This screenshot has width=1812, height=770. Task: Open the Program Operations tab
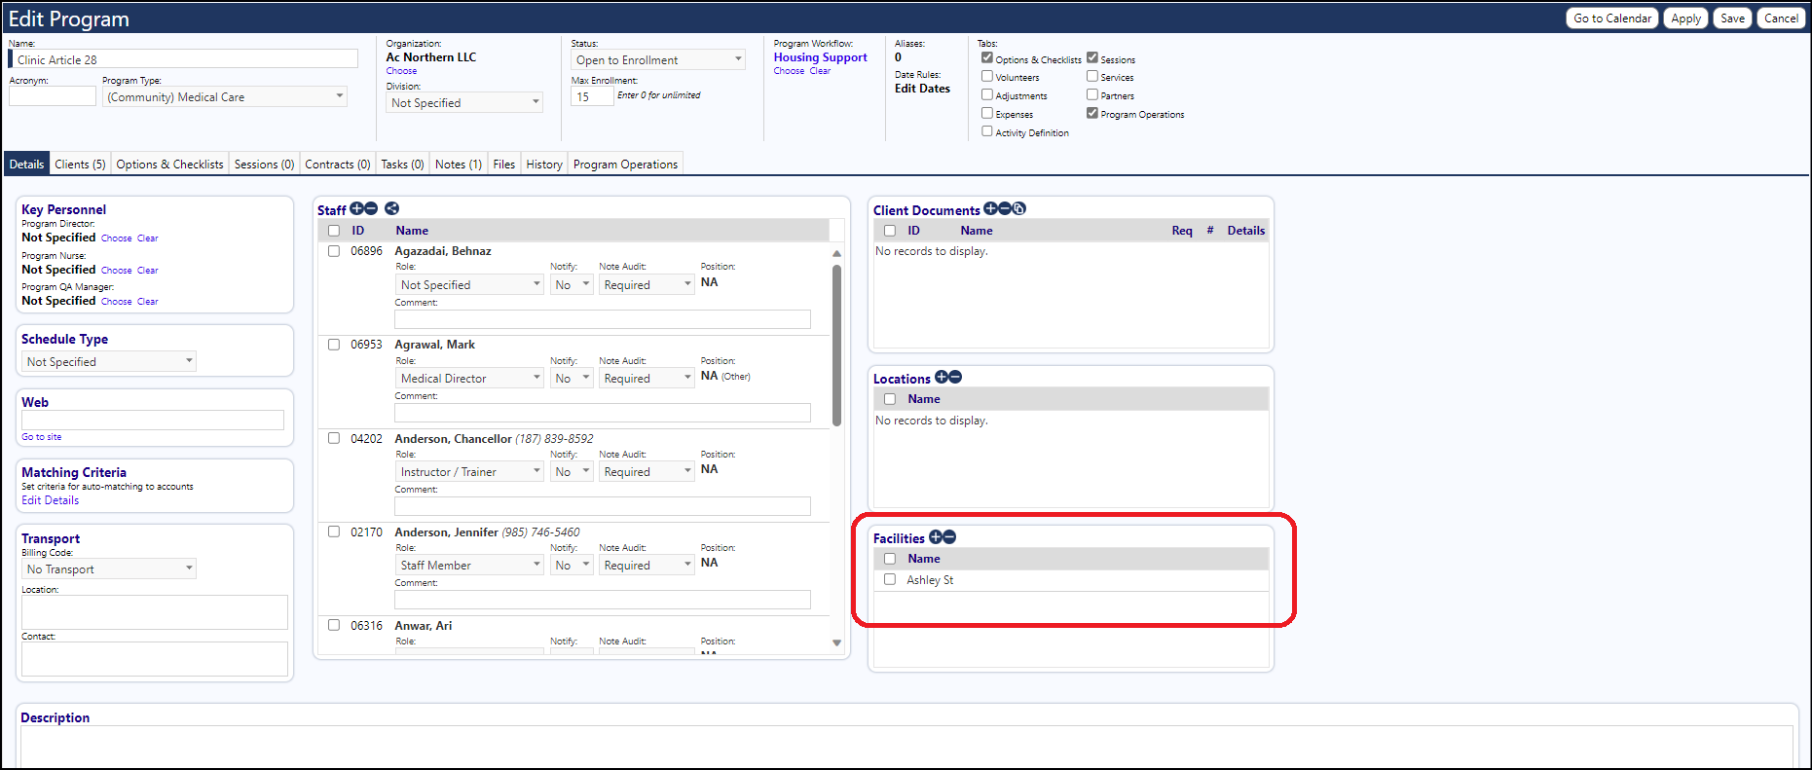(625, 164)
